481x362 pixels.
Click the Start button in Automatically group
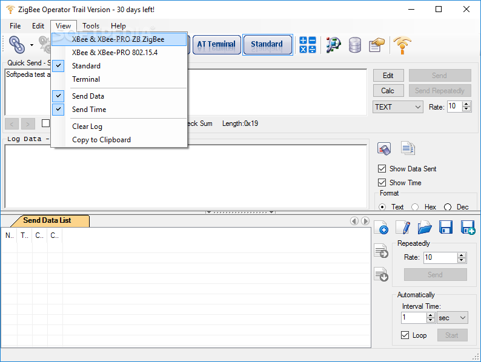click(452, 335)
